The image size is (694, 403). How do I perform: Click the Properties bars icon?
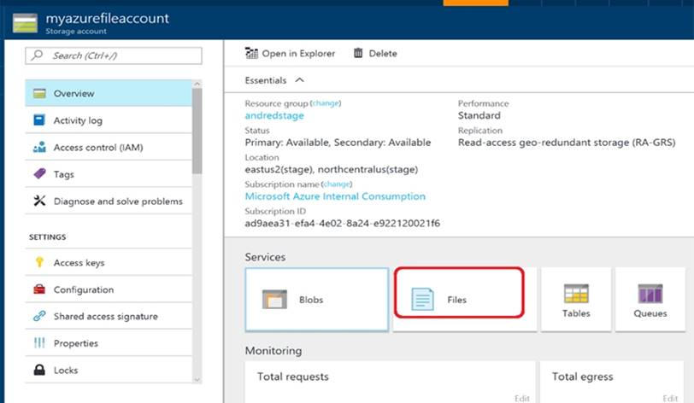coord(39,343)
